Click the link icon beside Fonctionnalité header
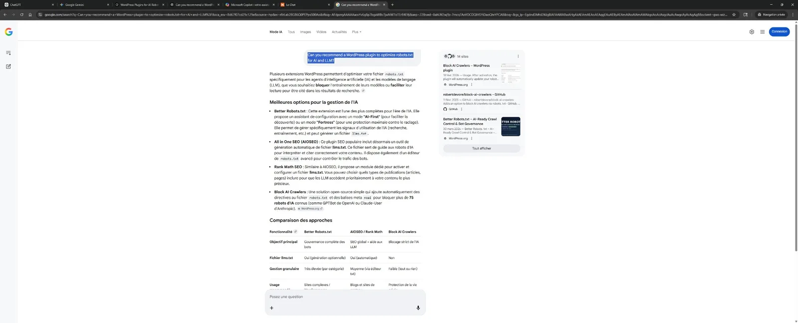Image resolution: width=798 pixels, height=323 pixels. point(295,232)
